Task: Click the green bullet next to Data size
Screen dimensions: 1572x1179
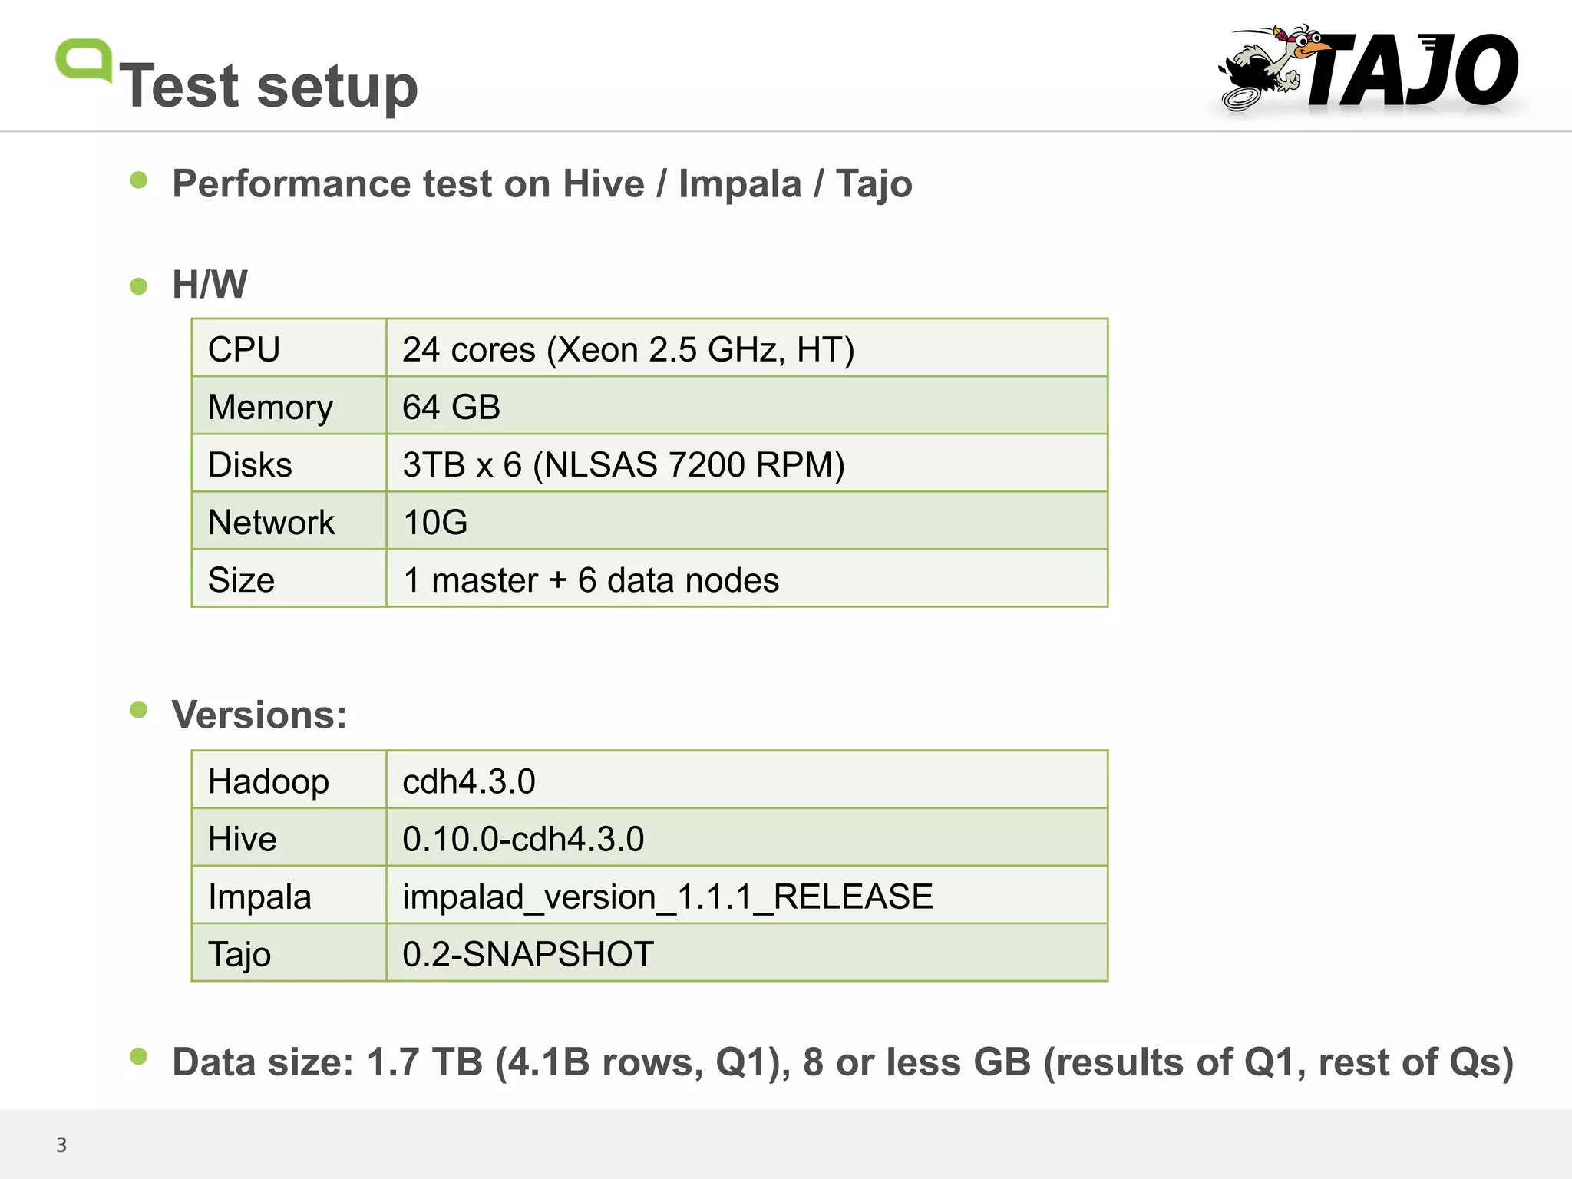Action: pos(139,1057)
